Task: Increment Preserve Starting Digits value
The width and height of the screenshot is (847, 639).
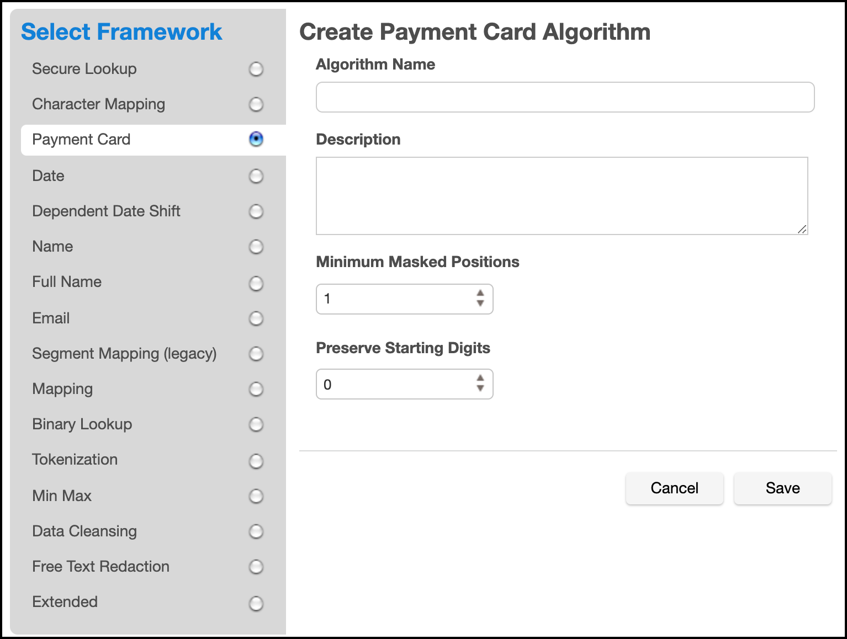Action: 480,378
